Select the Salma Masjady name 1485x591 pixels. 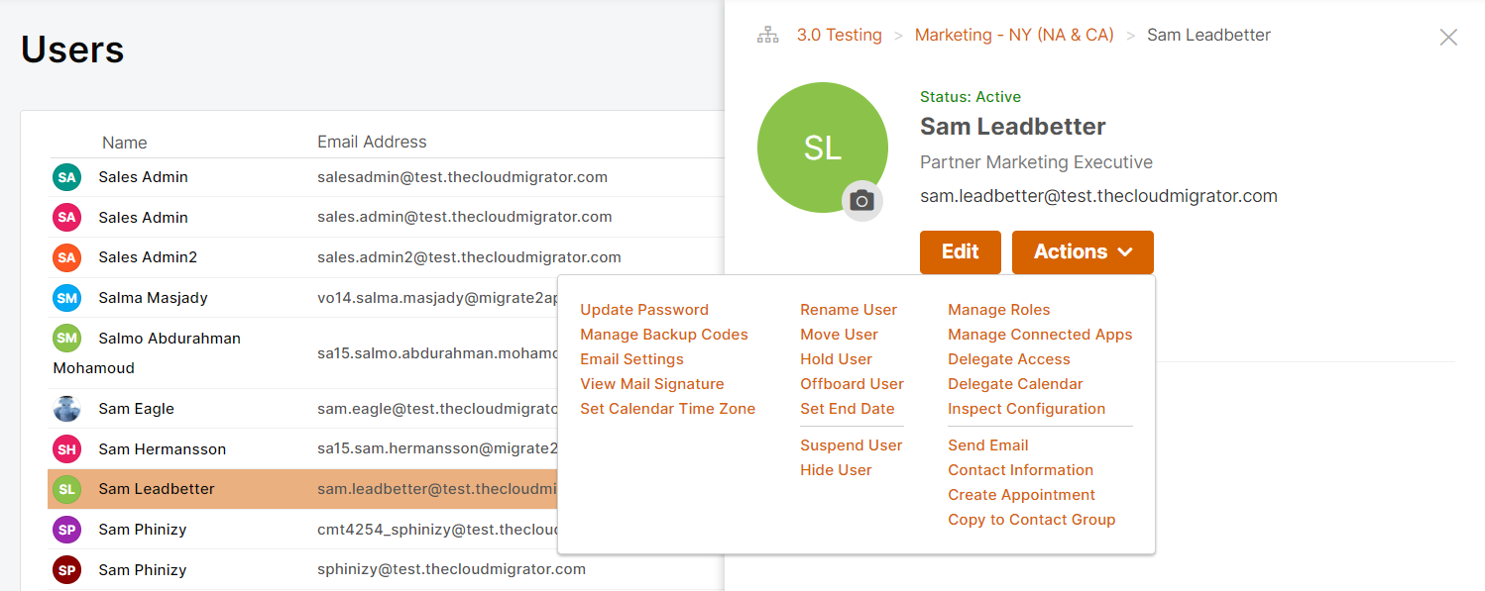pyautogui.click(x=153, y=298)
